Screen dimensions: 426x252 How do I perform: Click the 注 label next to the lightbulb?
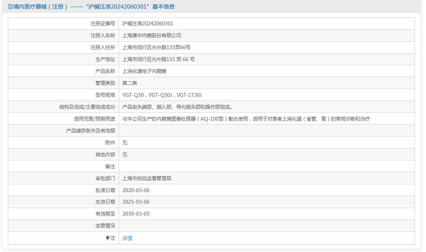click(x=112, y=238)
